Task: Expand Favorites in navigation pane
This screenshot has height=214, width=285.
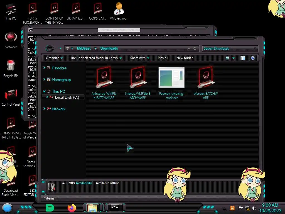Action: pyautogui.click(x=44, y=68)
